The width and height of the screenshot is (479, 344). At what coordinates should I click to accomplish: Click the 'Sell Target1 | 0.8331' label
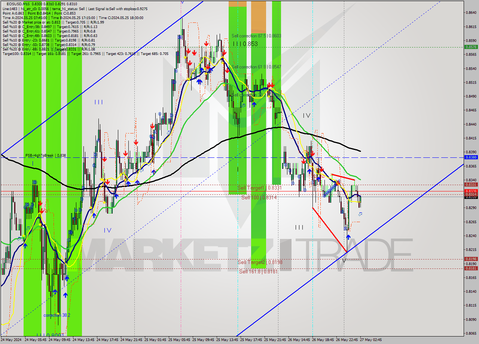click(259, 188)
